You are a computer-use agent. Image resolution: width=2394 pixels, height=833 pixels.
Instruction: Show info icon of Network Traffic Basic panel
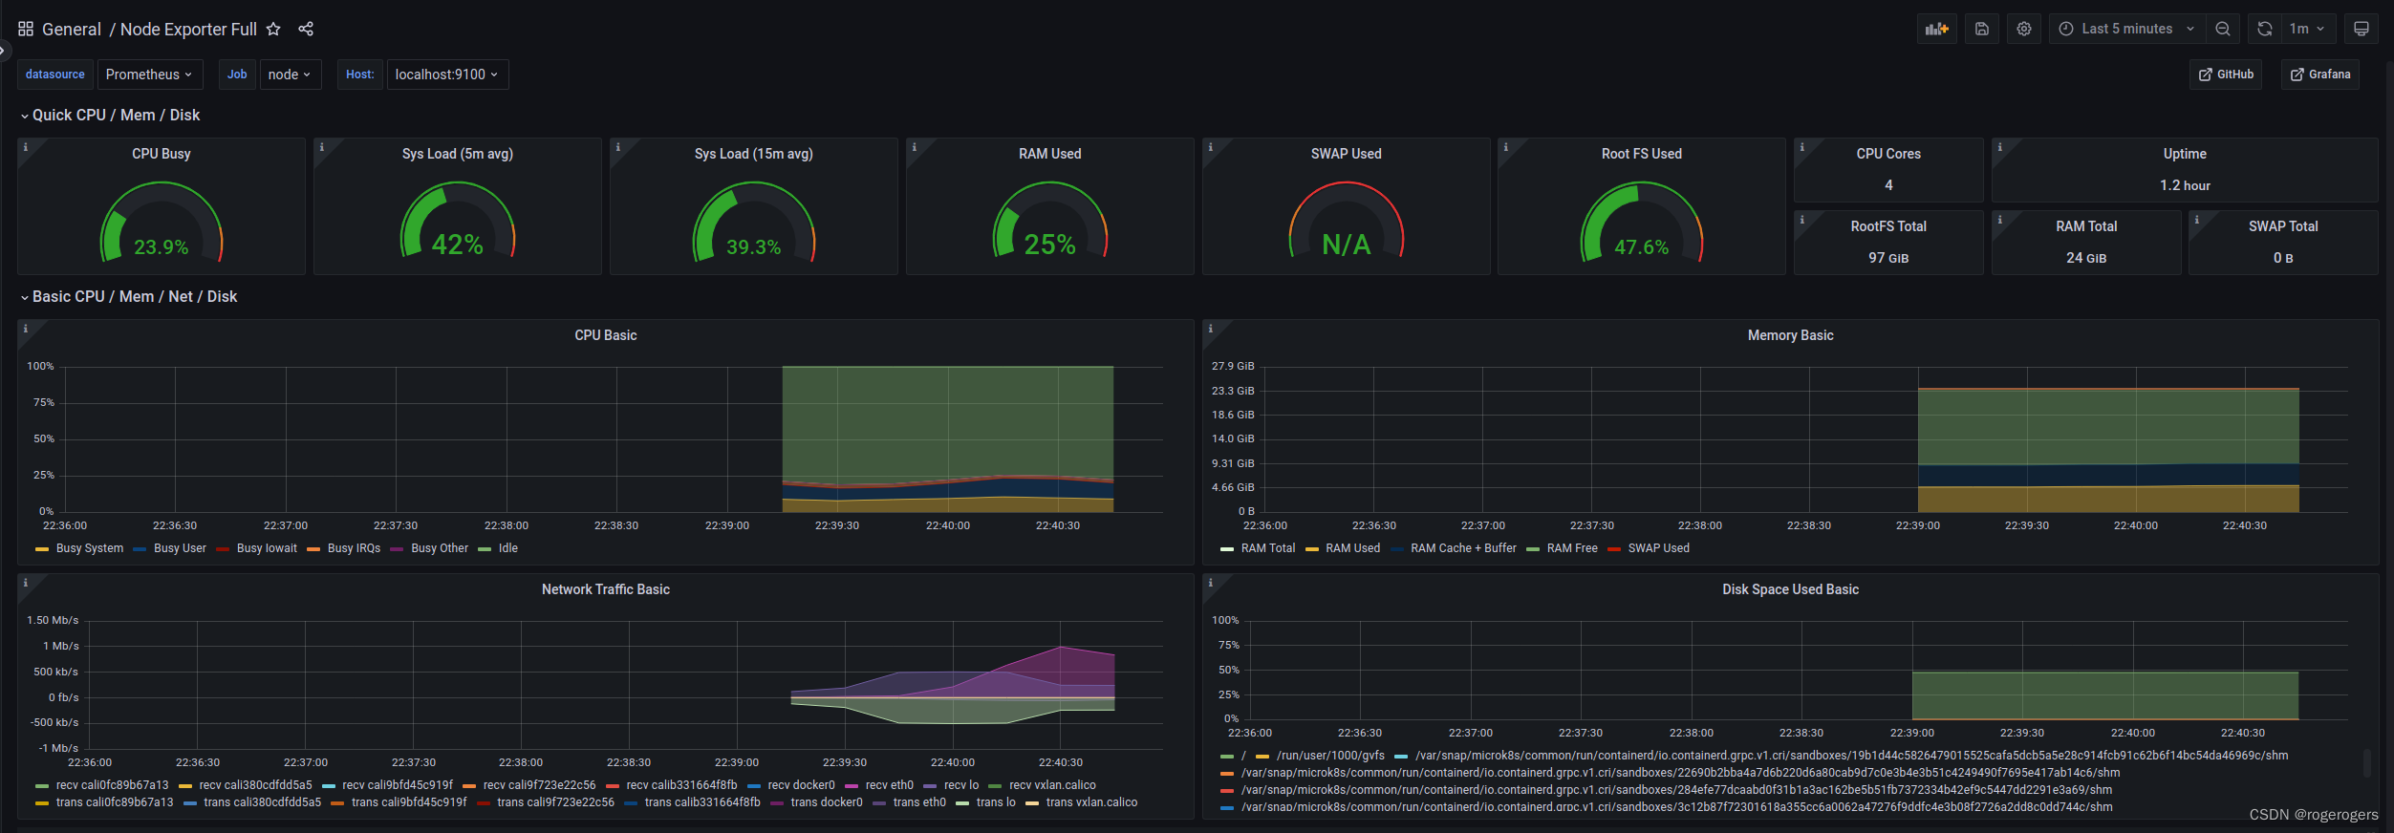tap(26, 583)
